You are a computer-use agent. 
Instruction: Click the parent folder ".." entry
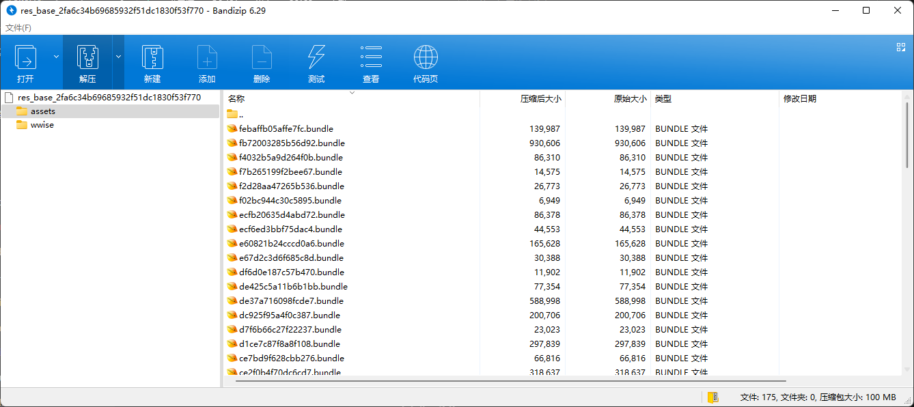[235, 115]
